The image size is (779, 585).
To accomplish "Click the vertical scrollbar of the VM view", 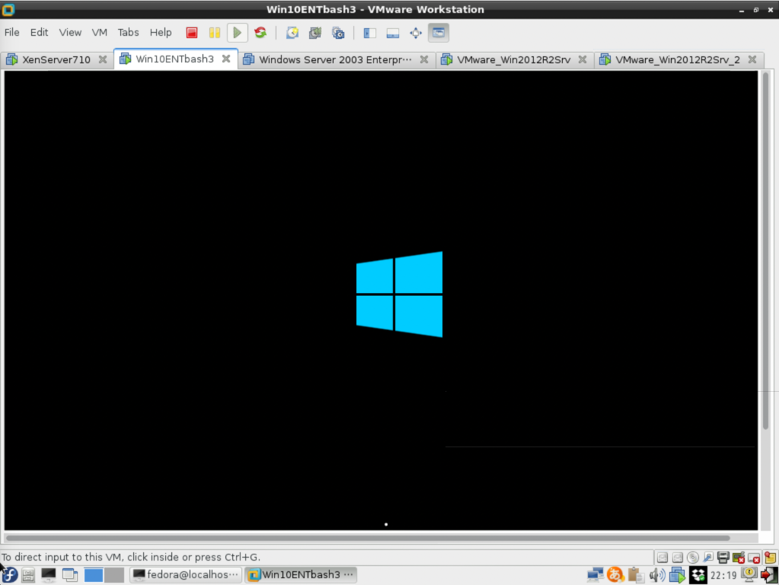I will point(765,251).
